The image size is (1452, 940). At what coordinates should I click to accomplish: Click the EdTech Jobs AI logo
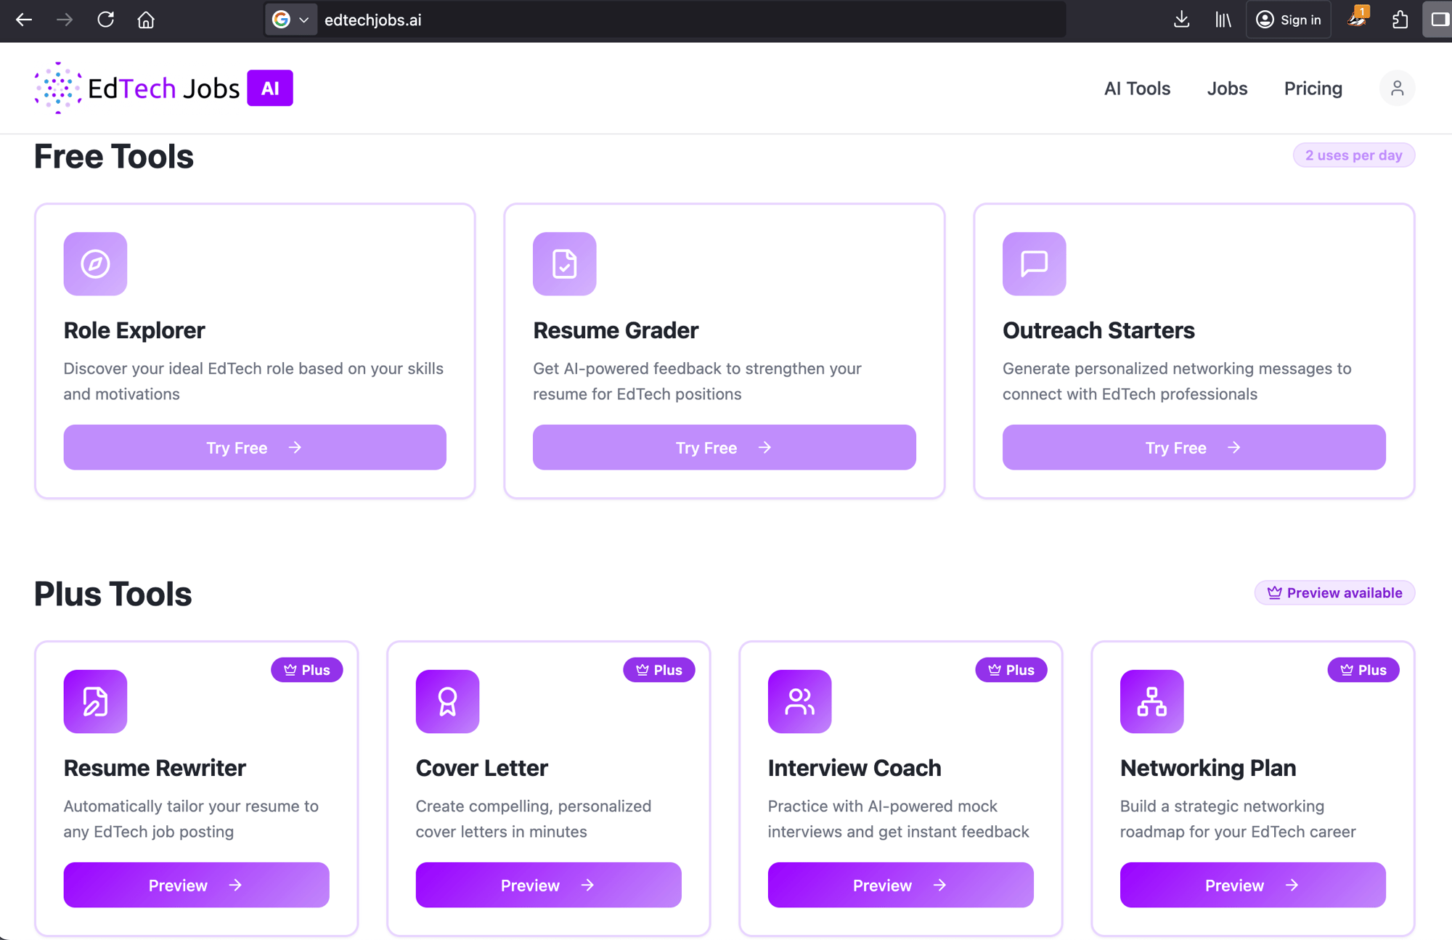(x=164, y=89)
